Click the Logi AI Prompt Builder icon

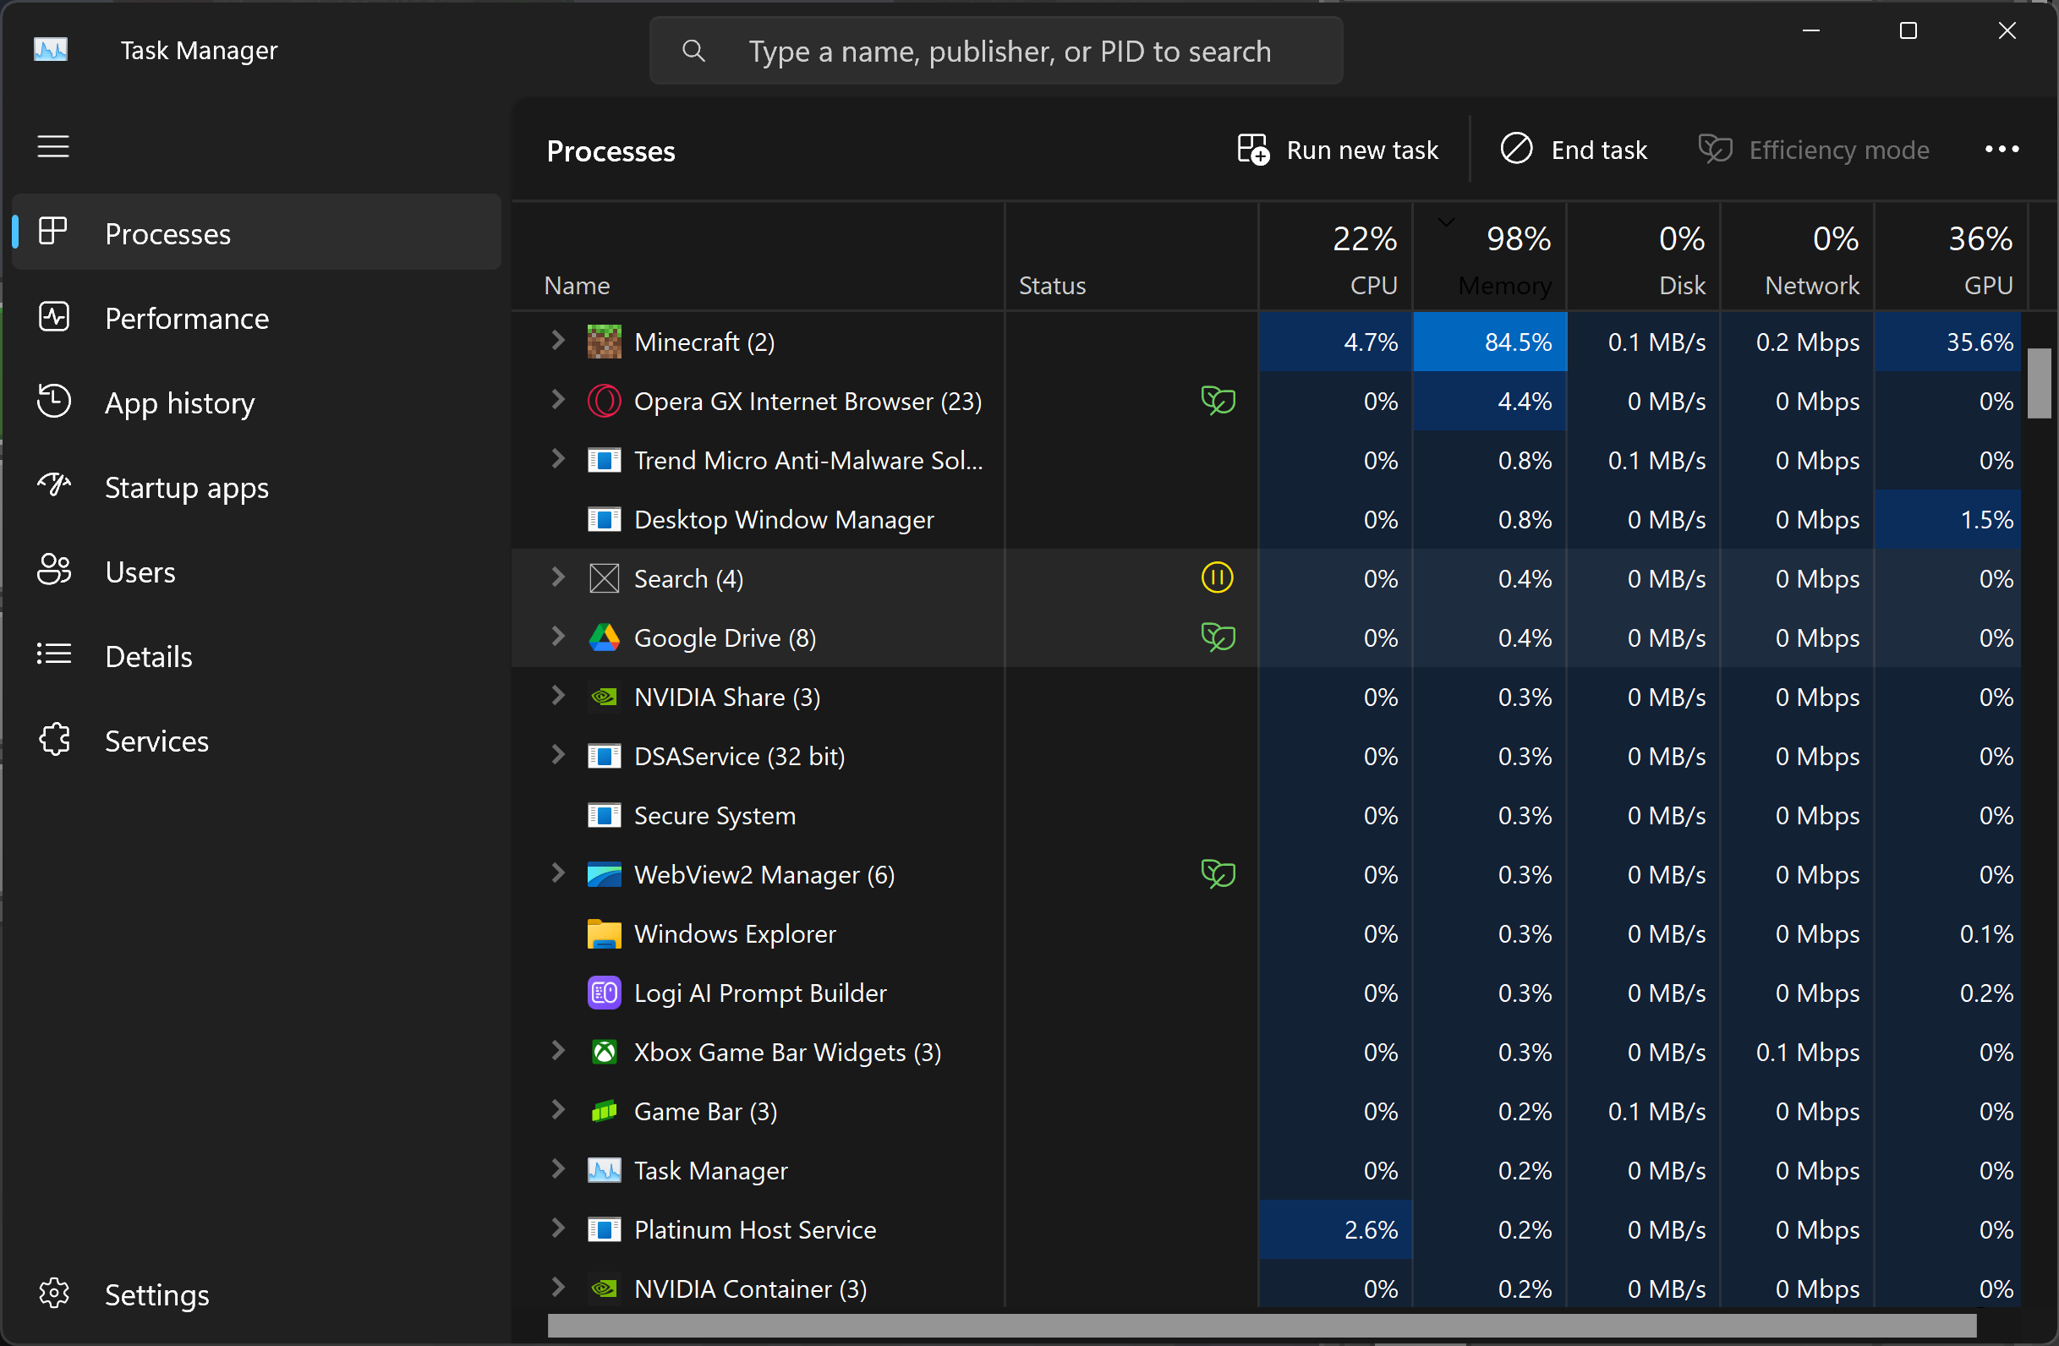[604, 993]
